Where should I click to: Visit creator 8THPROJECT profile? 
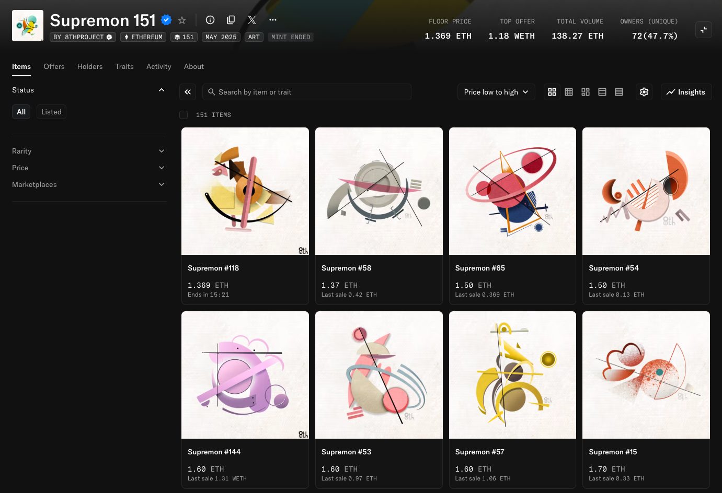coord(83,37)
